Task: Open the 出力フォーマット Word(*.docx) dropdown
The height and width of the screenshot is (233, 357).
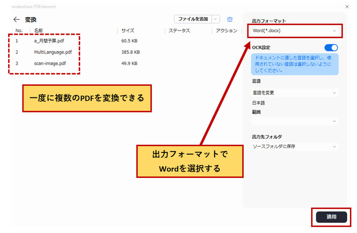Action: [294, 31]
